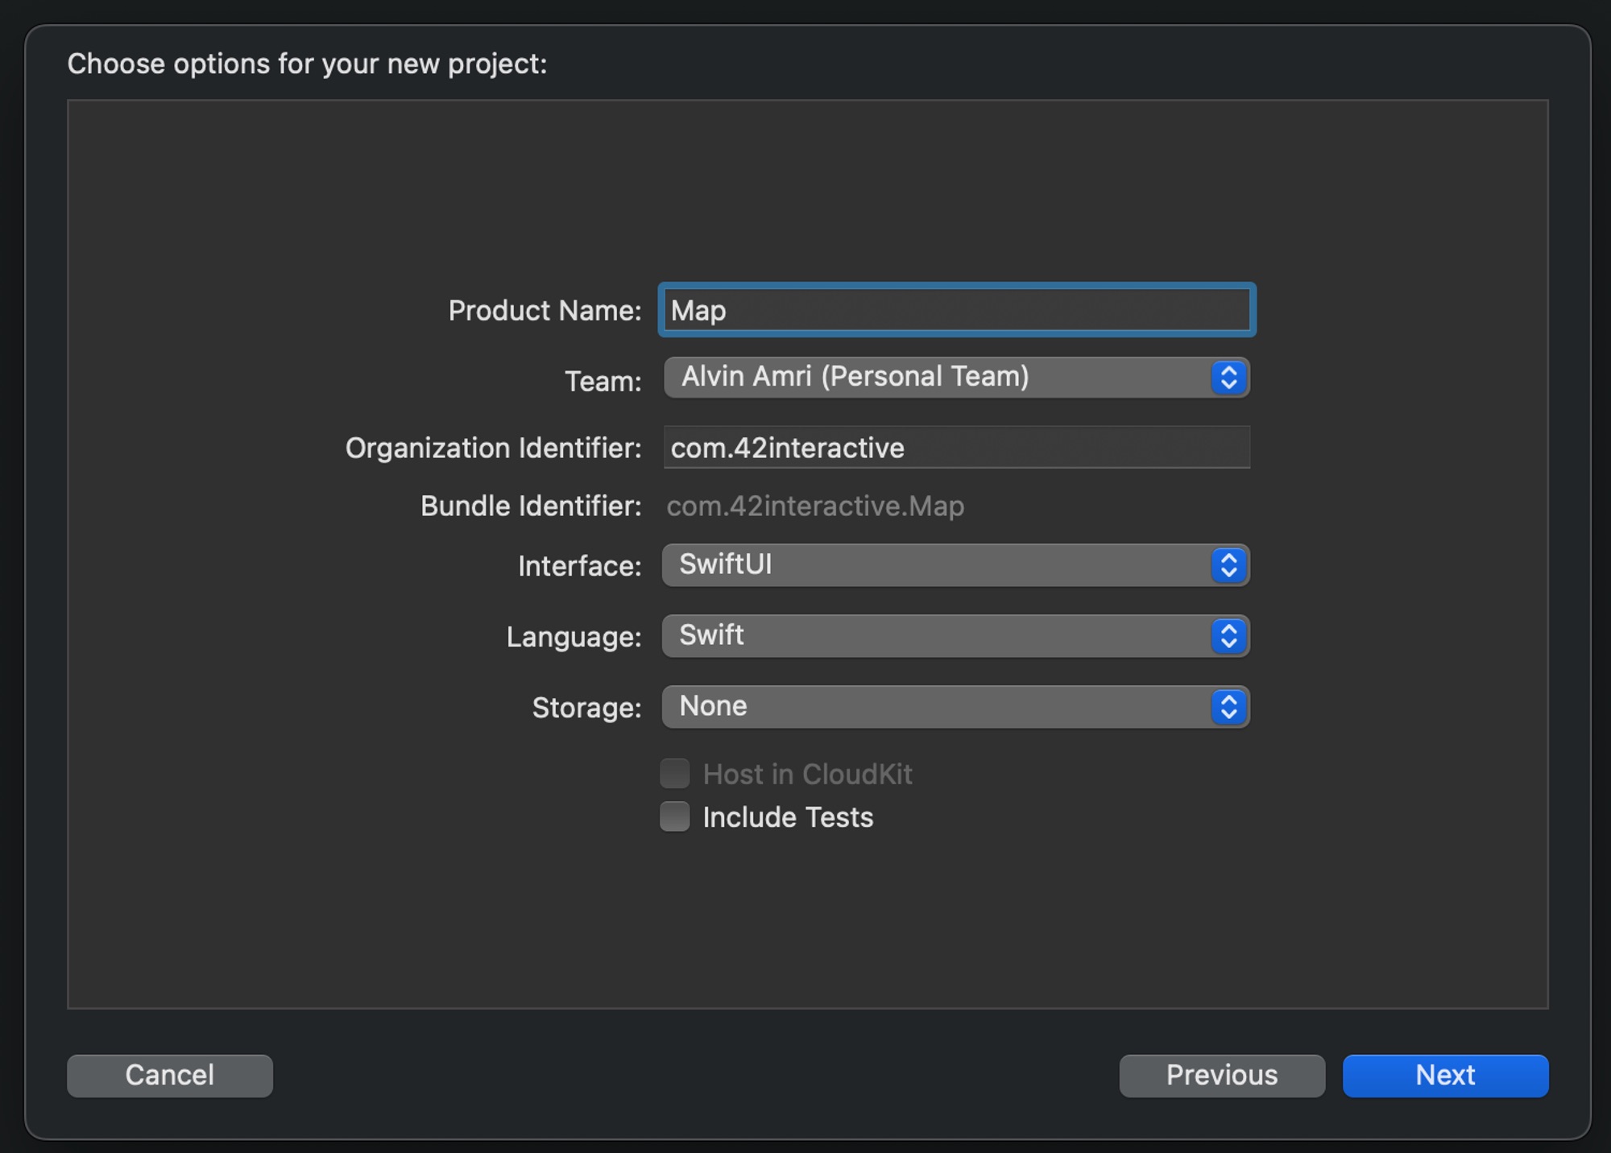Click the Language popup blue chevron icon
Viewport: 1611px width, 1153px height.
(1228, 636)
